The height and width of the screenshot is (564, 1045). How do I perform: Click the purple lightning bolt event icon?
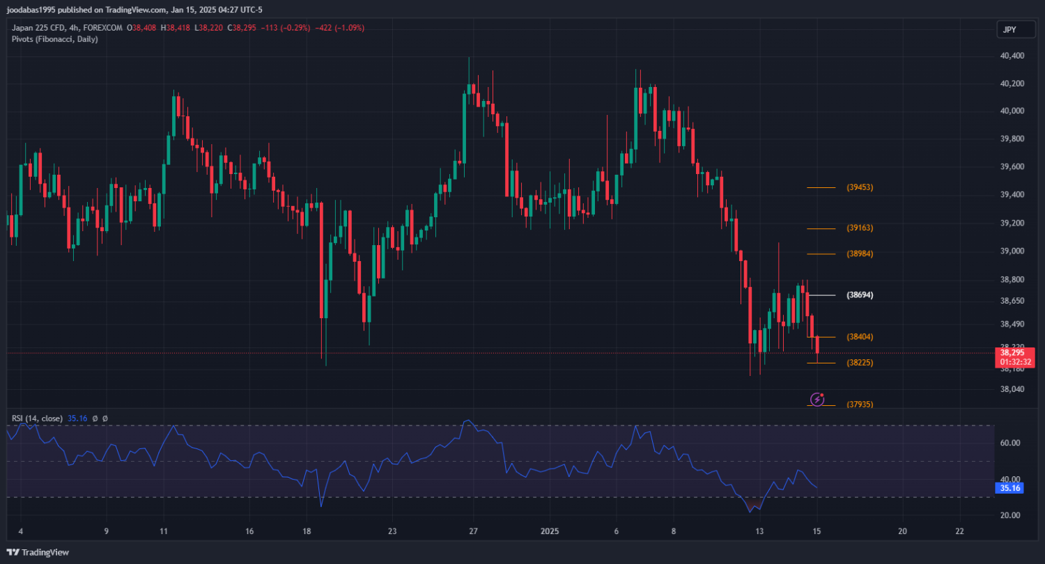click(817, 399)
